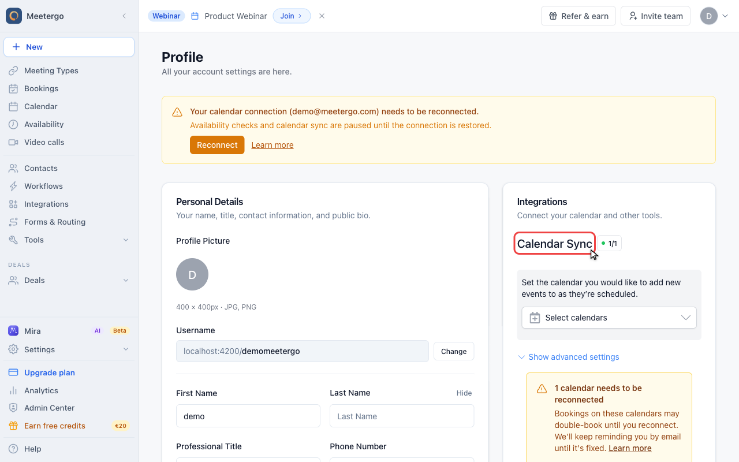Open Learn more link in calendar notice
Screen dimensions: 739x462
click(630, 448)
